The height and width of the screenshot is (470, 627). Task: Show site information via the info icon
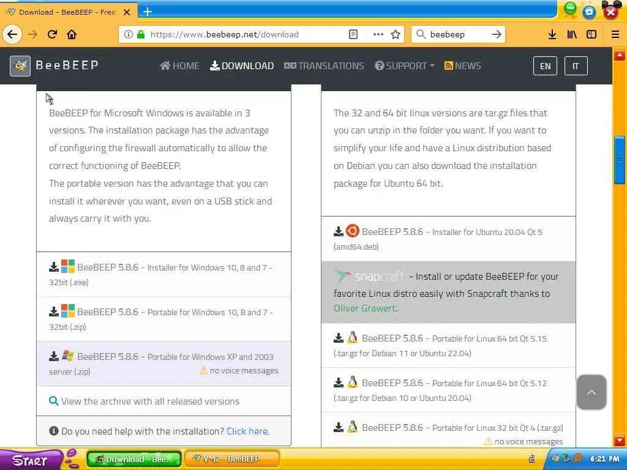click(129, 34)
